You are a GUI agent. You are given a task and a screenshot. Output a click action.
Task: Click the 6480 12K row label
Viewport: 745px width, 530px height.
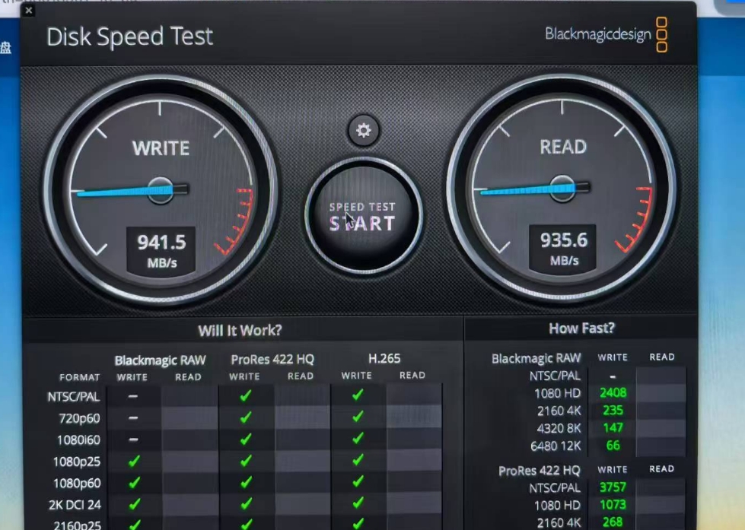coord(556,446)
